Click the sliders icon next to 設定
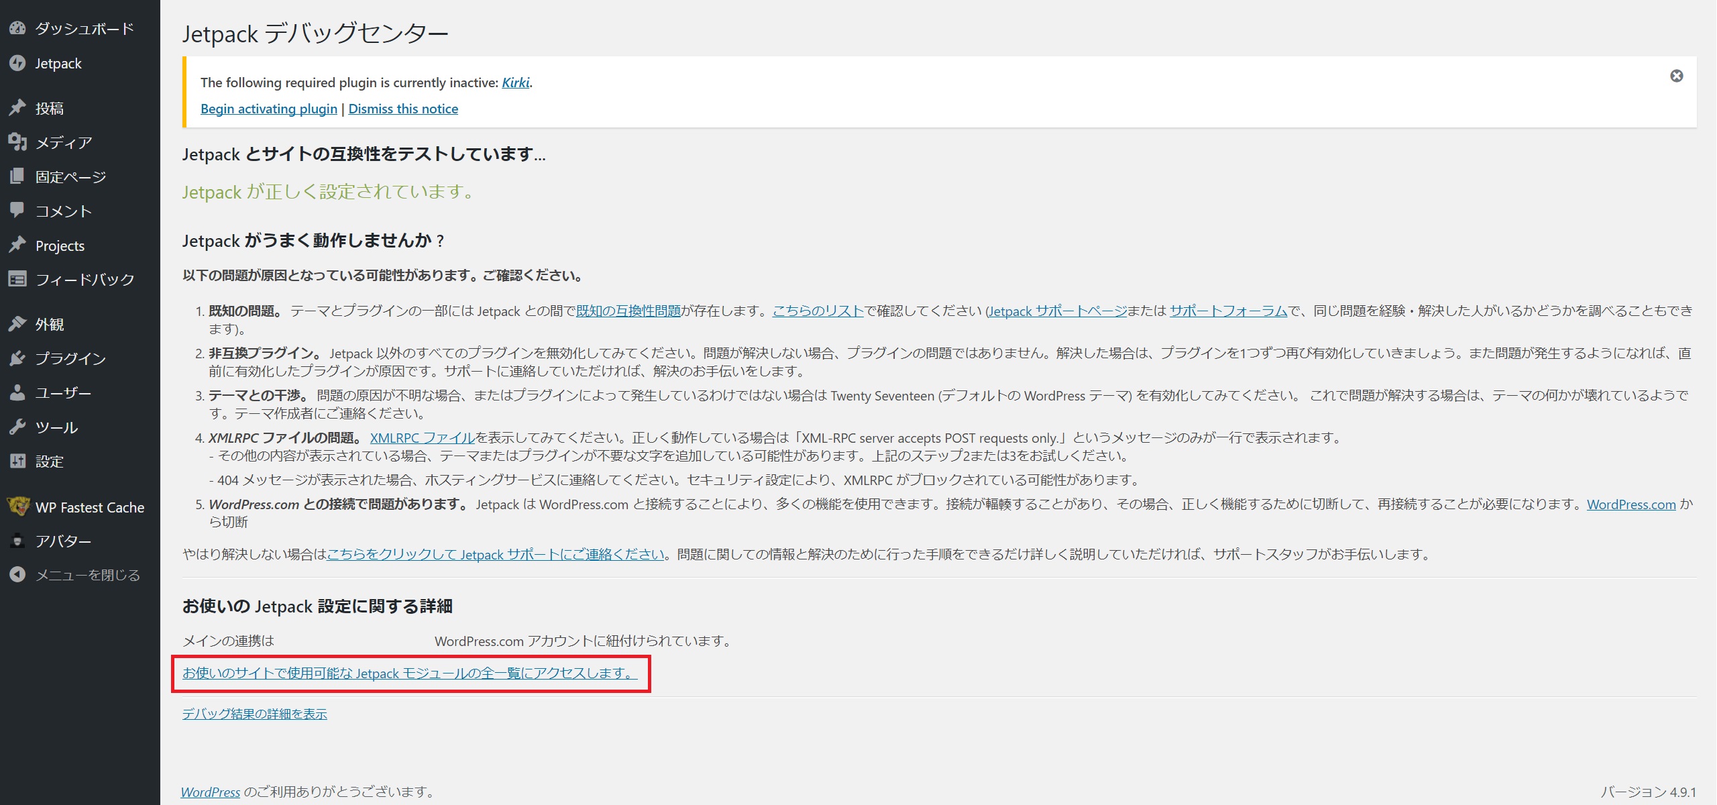This screenshot has width=1717, height=805. (x=17, y=461)
